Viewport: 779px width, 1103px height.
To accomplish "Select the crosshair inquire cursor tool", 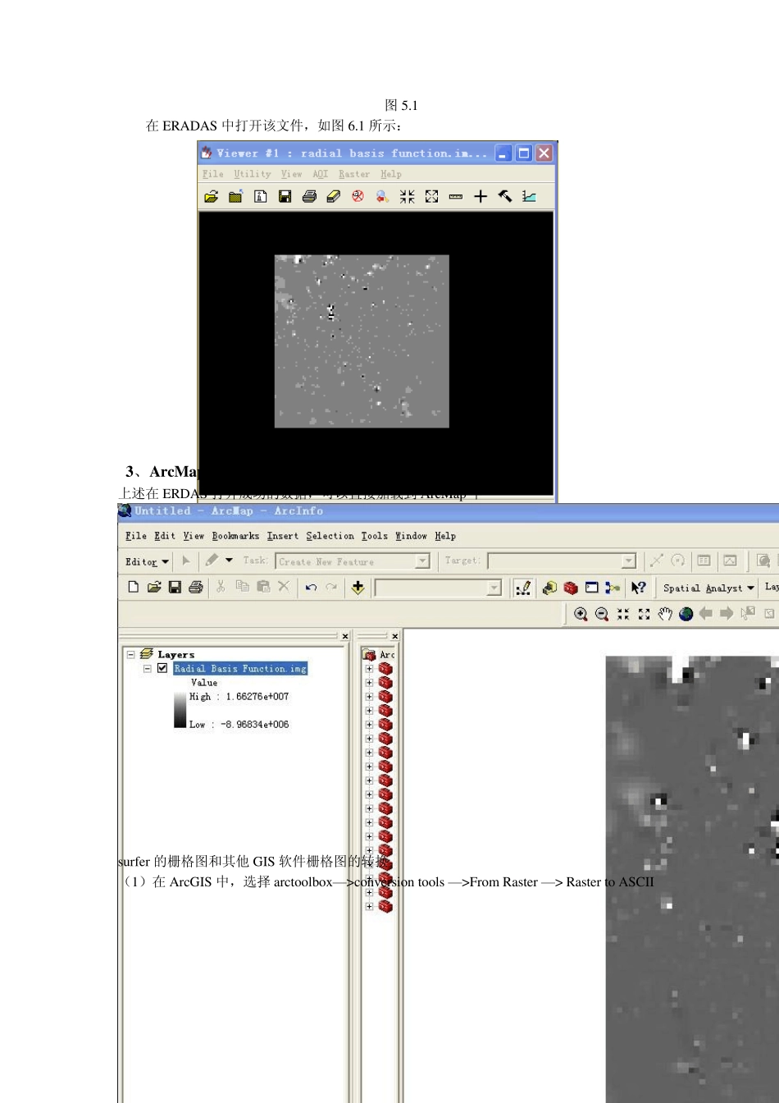I will point(481,197).
